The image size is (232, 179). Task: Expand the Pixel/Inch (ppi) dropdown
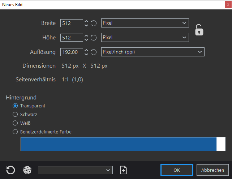[x=152, y=52]
